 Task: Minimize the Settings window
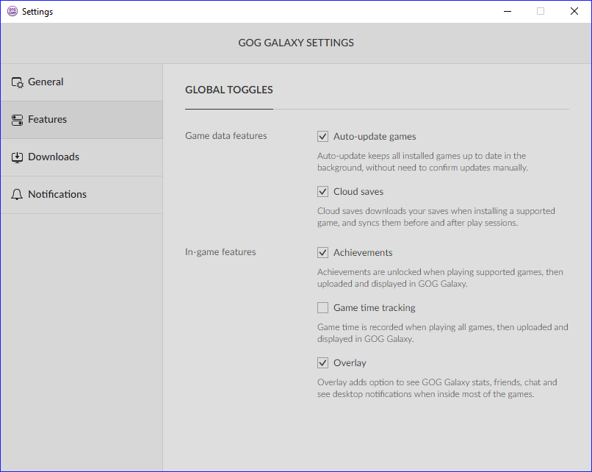tap(508, 11)
